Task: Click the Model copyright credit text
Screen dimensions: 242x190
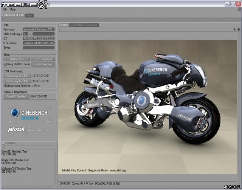Action: [94, 170]
